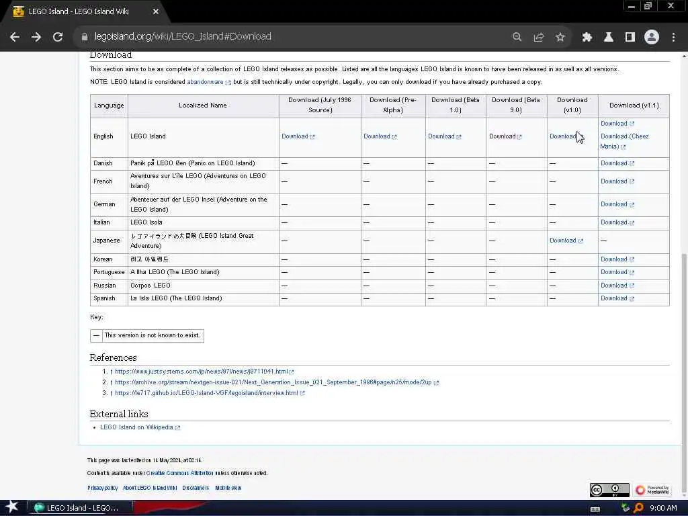The width and height of the screenshot is (688, 516).
Task: Click the Powered by MediaWiki badge
Action: coord(652,490)
